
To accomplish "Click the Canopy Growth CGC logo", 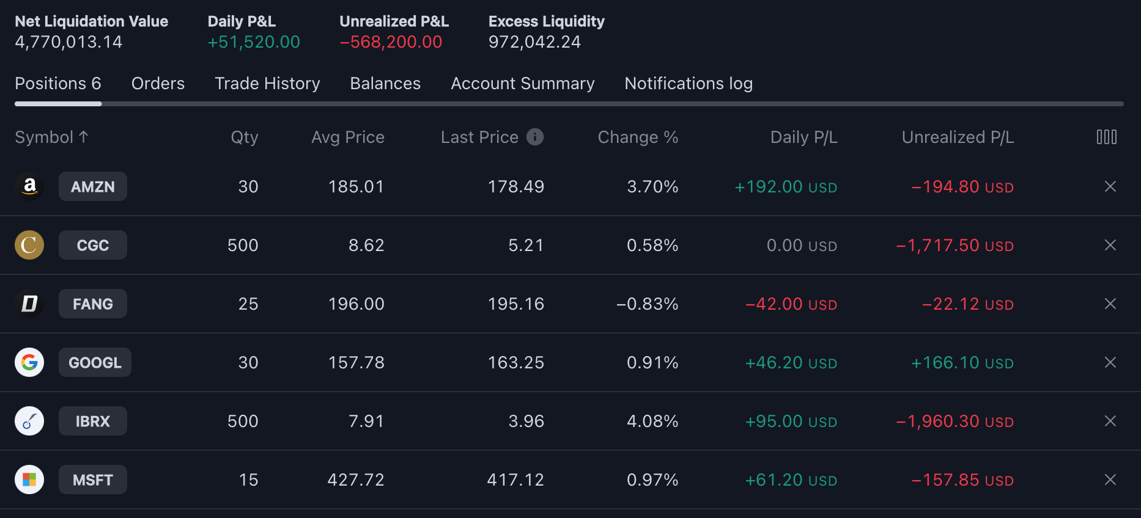I will point(29,245).
